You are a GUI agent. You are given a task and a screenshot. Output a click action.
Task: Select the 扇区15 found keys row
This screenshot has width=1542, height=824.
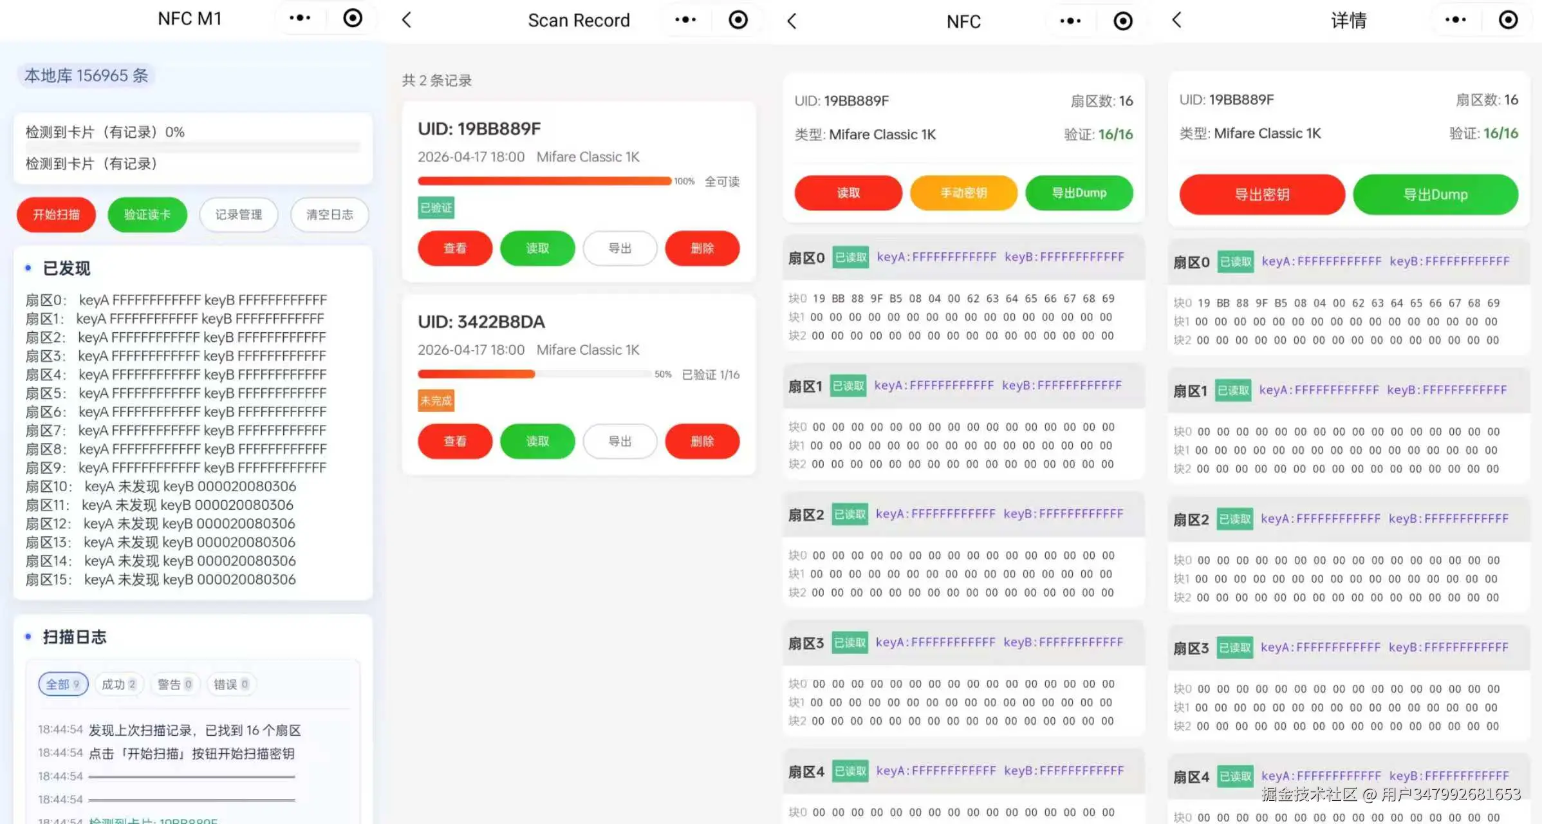[161, 579]
